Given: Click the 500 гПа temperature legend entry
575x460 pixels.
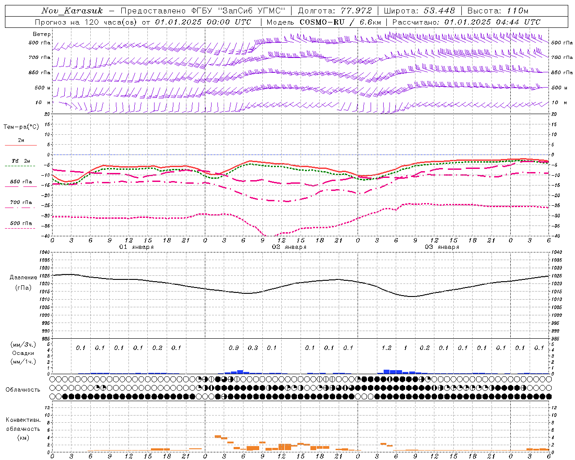Looking at the screenshot, I should pyautogui.click(x=21, y=223).
